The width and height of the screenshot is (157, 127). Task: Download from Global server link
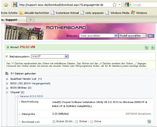coord(83,121)
